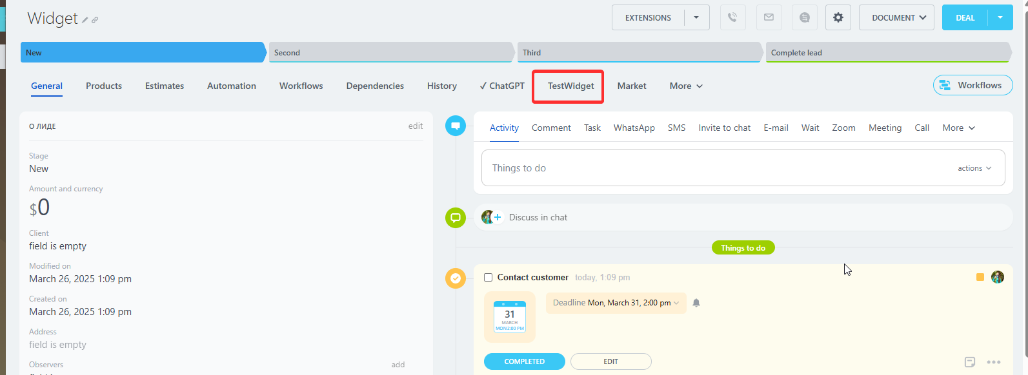
Task: Click the New stage in pipeline bar
Action: (x=143, y=52)
